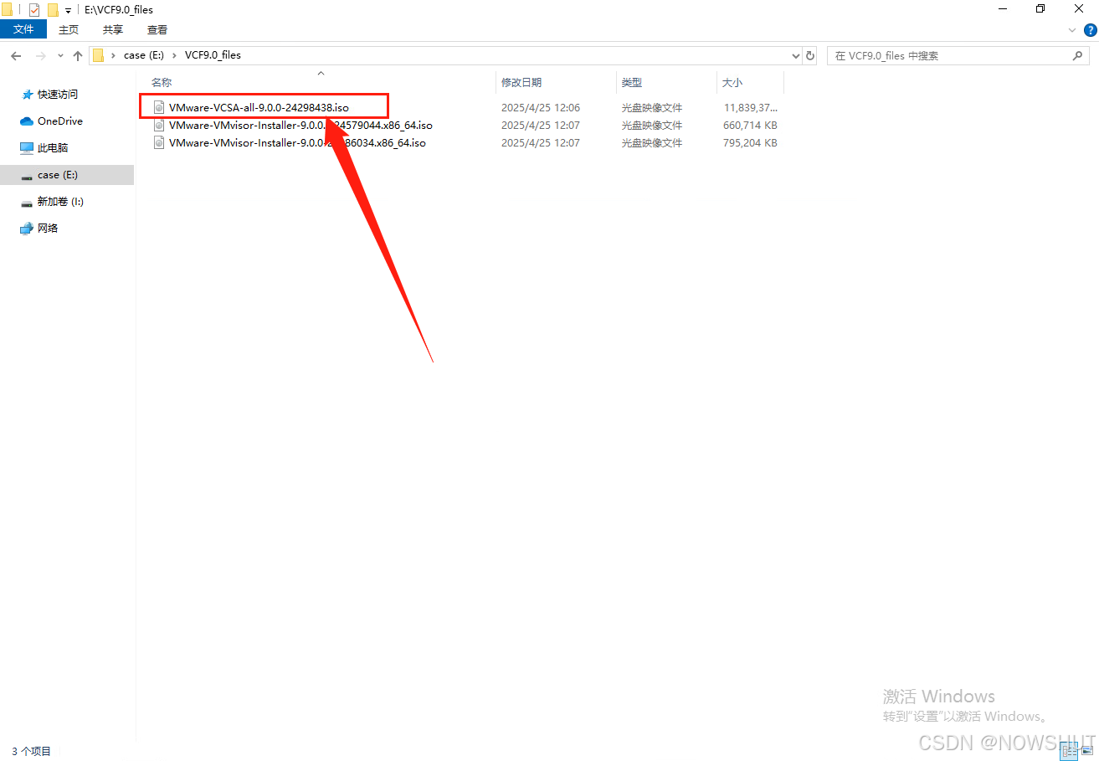Open 网络 in the navigation pane
Image resolution: width=1099 pixels, height=761 pixels.
coord(39,229)
